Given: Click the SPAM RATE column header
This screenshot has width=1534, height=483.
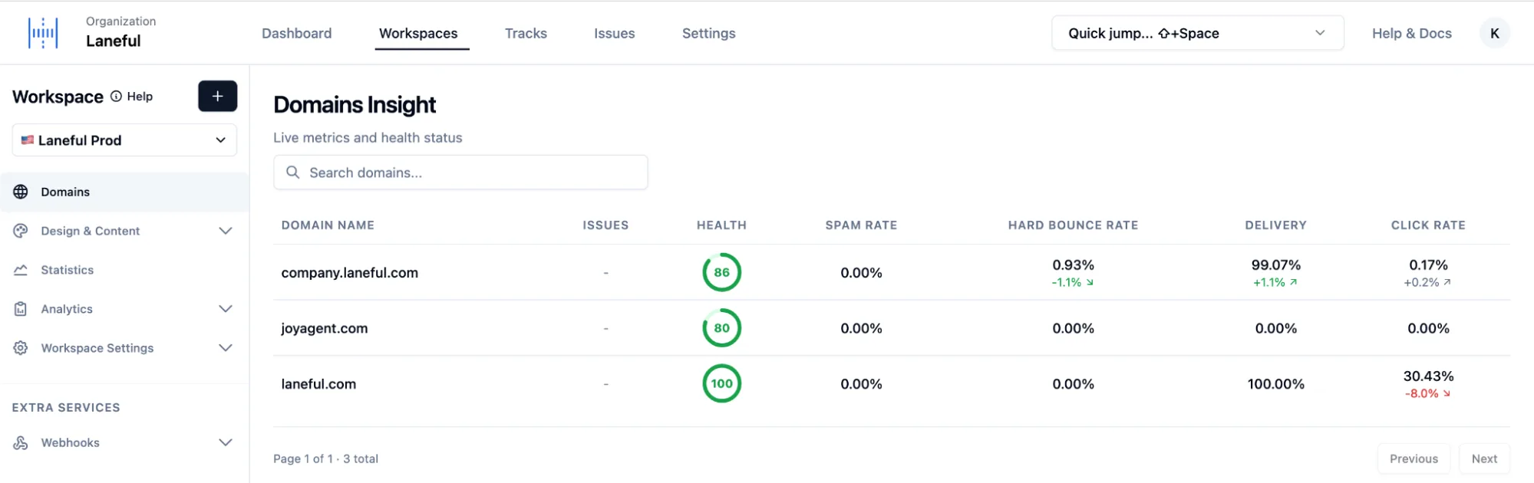Looking at the screenshot, I should click(x=861, y=225).
